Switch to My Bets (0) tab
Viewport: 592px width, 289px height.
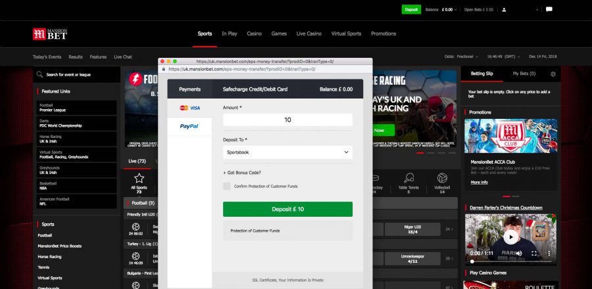524,74
